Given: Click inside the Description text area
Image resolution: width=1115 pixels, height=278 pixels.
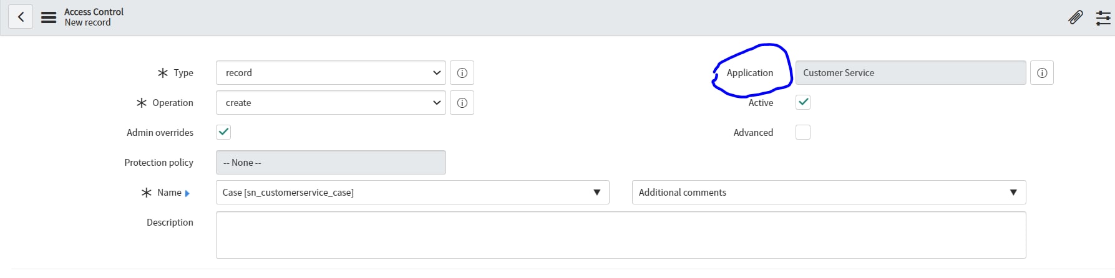Looking at the screenshot, I should 621,235.
